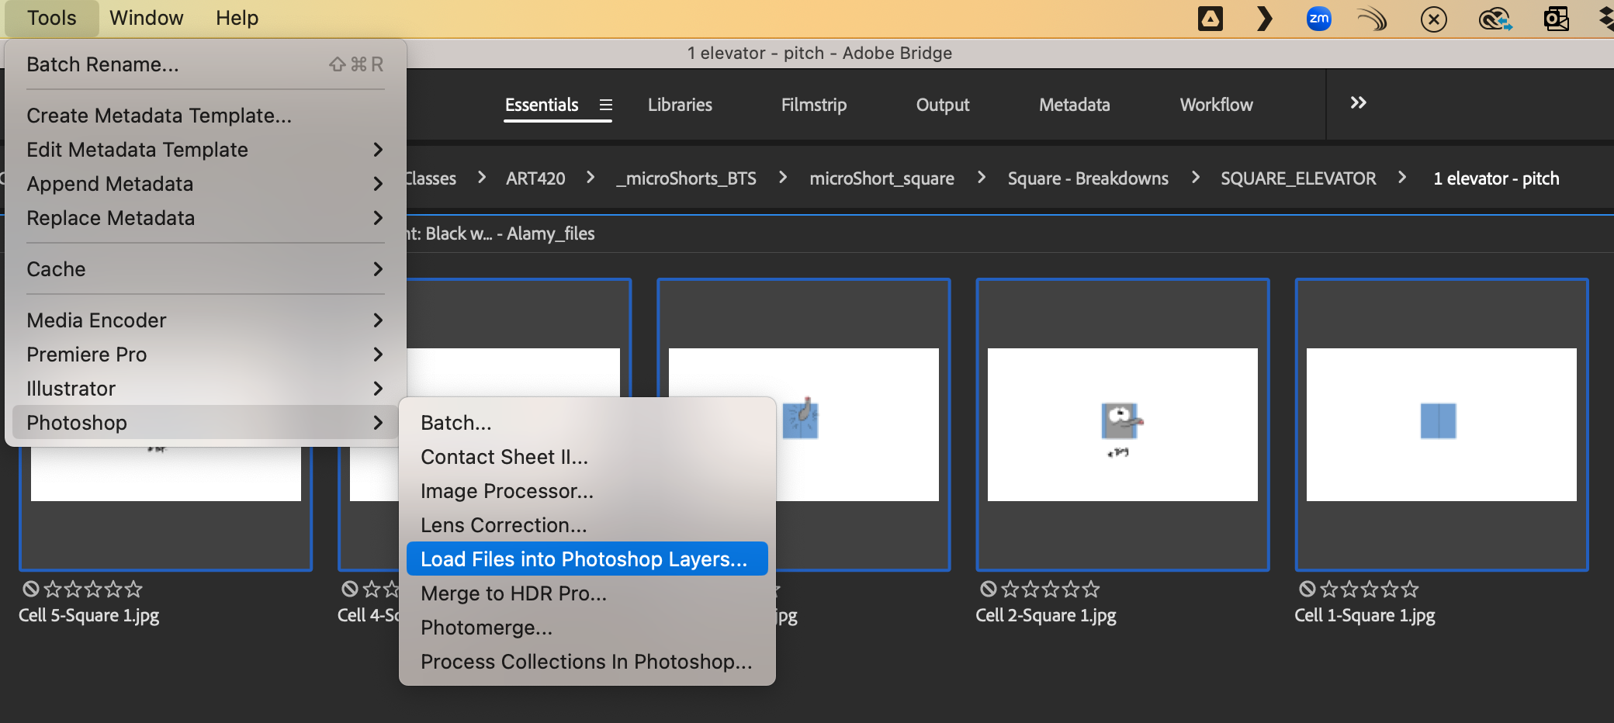Select the Cell 1-Square 1.jpg thumbnail
Screen dimensions: 1614x723
(x=1441, y=424)
